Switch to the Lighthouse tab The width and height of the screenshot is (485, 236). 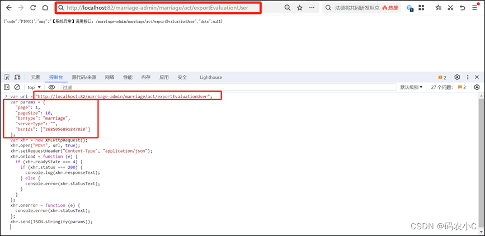(211, 77)
